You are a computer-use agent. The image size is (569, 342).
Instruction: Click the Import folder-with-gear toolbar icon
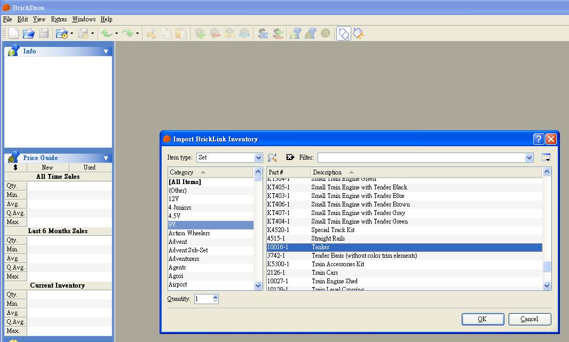[x=62, y=34]
